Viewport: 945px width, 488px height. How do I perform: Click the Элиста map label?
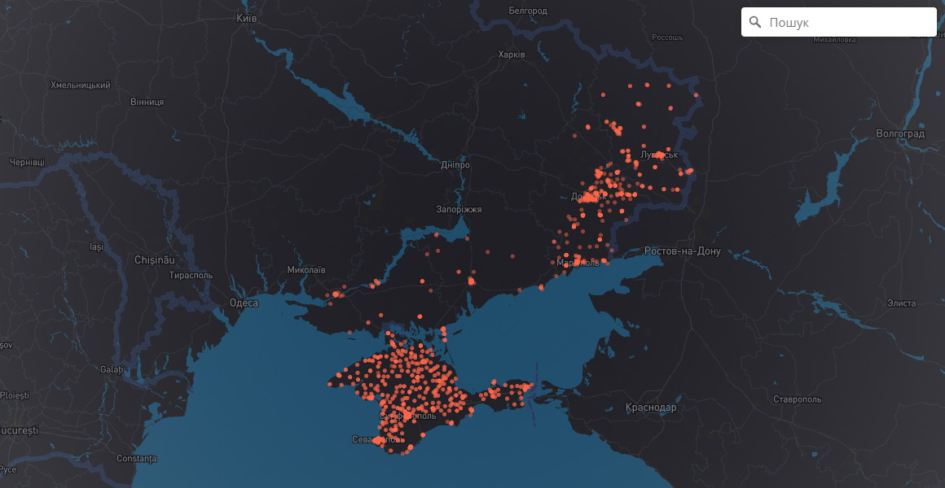(901, 303)
